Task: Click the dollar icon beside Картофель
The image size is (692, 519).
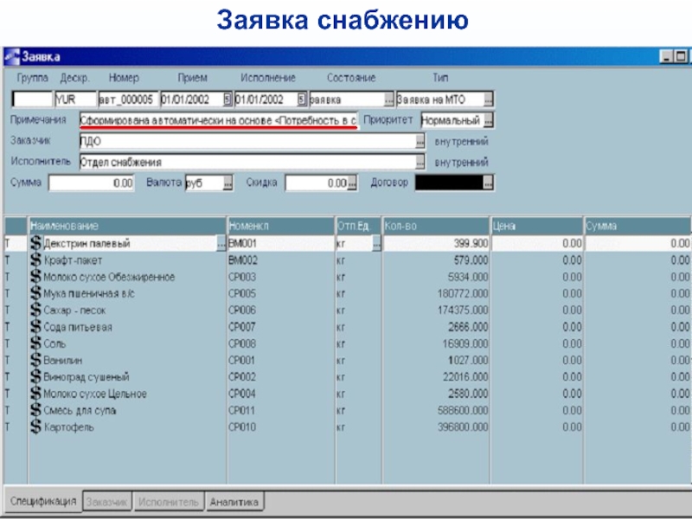Action: [35, 426]
